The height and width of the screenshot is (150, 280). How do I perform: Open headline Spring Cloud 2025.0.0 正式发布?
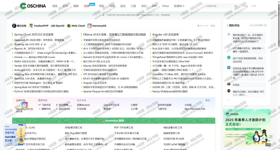pyautogui.click(x=34, y=35)
